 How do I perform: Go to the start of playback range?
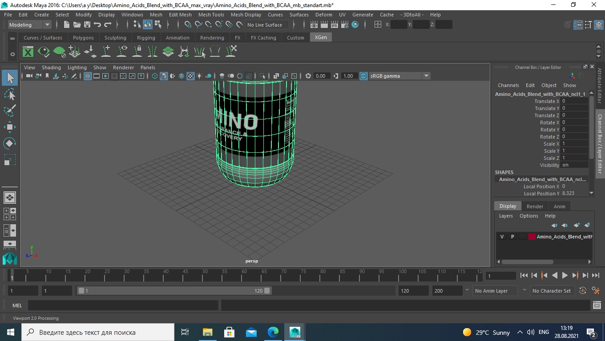point(524,275)
